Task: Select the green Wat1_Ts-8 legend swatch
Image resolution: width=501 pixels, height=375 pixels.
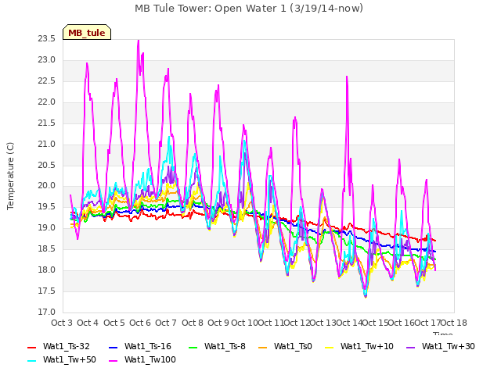Action: tap(193, 347)
